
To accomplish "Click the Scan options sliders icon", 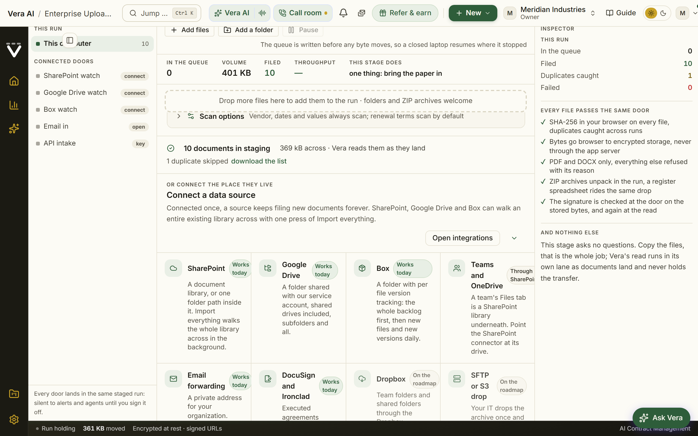I will [191, 116].
